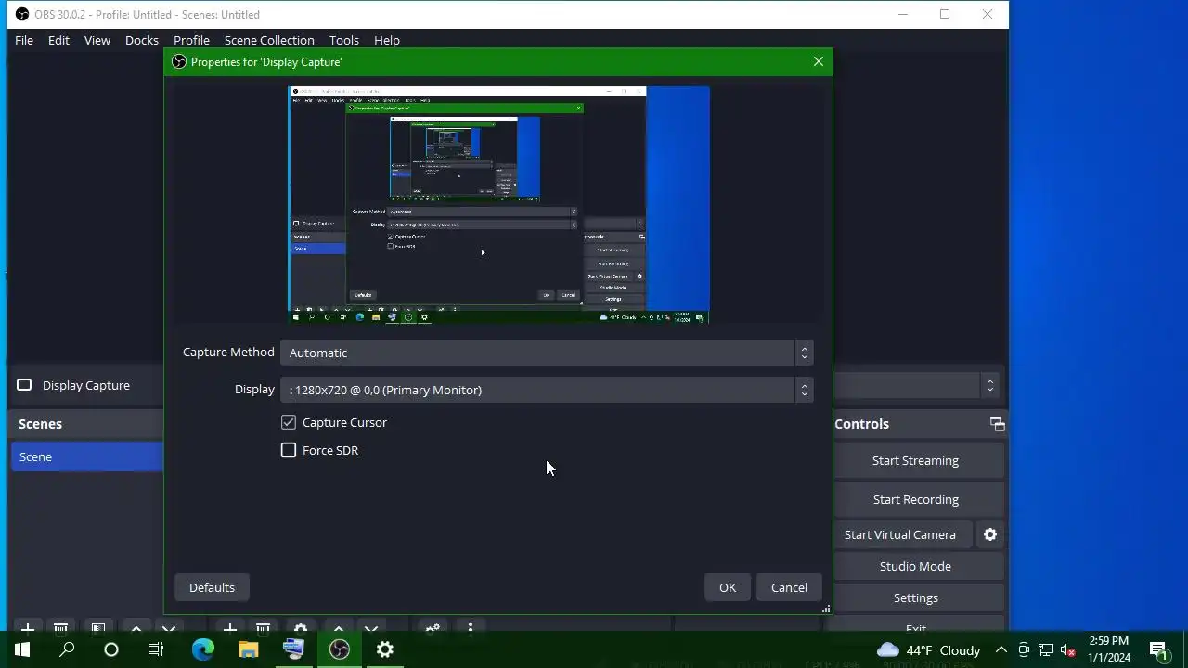Image resolution: width=1188 pixels, height=668 pixels.
Task: Open the Display selection dropdown
Action: click(x=547, y=390)
